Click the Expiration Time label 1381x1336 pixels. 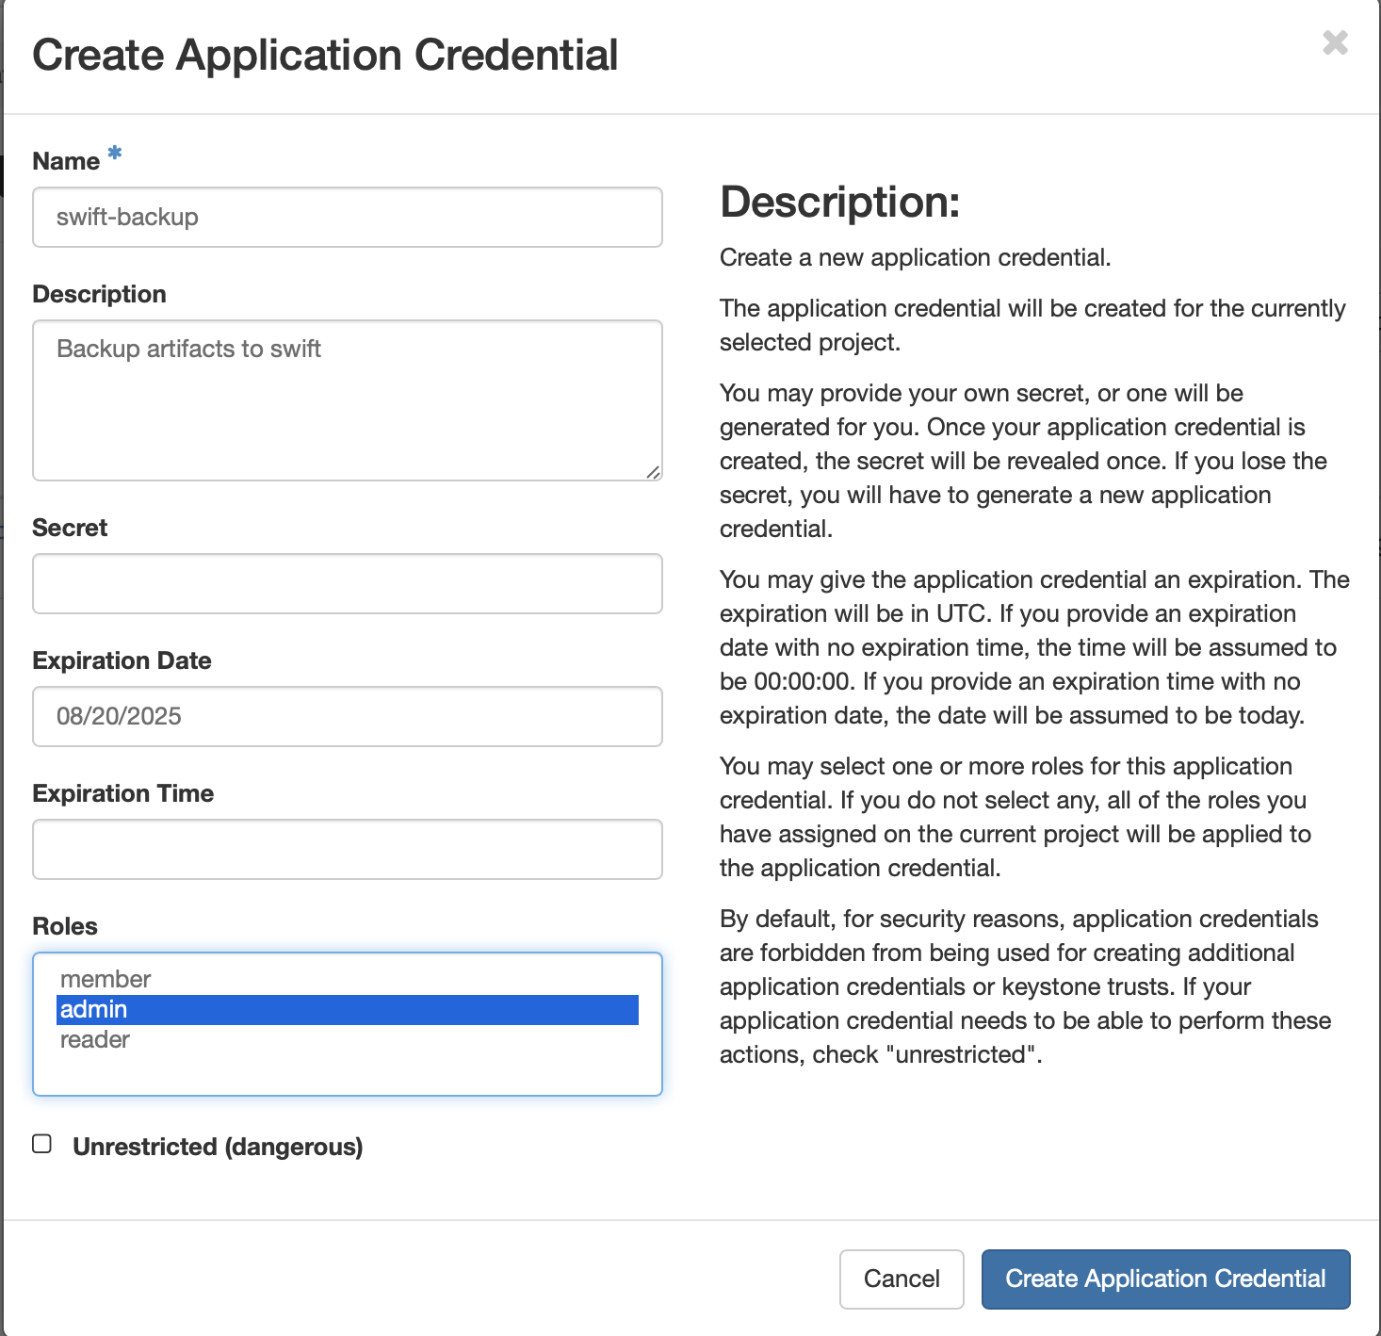pos(122,793)
